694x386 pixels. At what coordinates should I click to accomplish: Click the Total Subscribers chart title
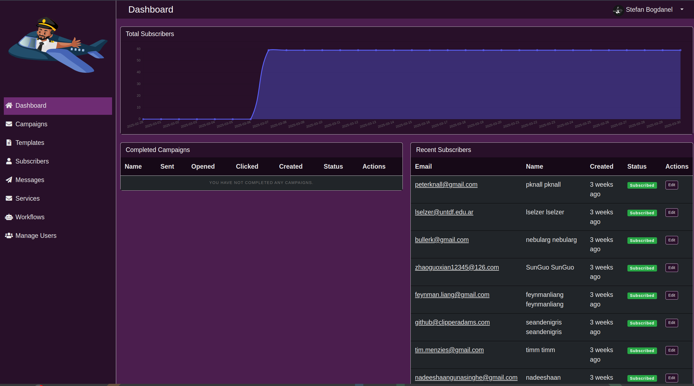(150, 34)
